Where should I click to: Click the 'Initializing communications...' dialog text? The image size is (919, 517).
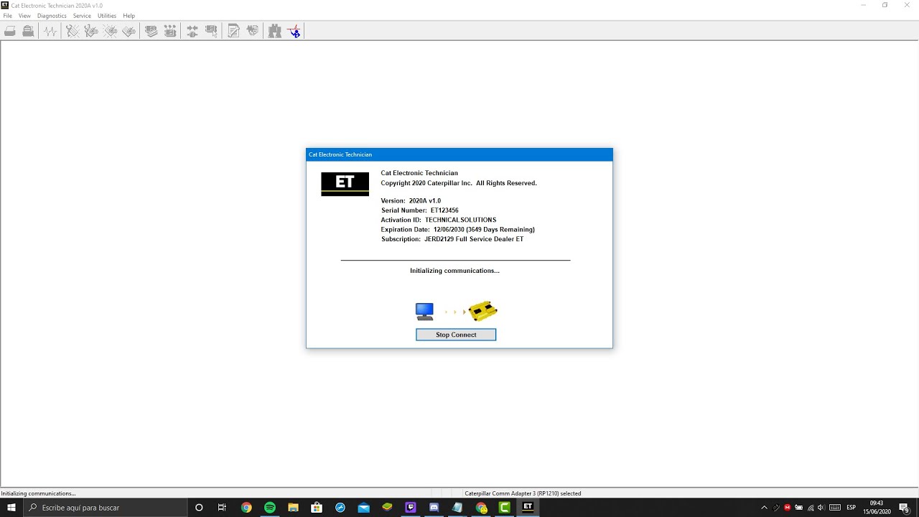454,271
